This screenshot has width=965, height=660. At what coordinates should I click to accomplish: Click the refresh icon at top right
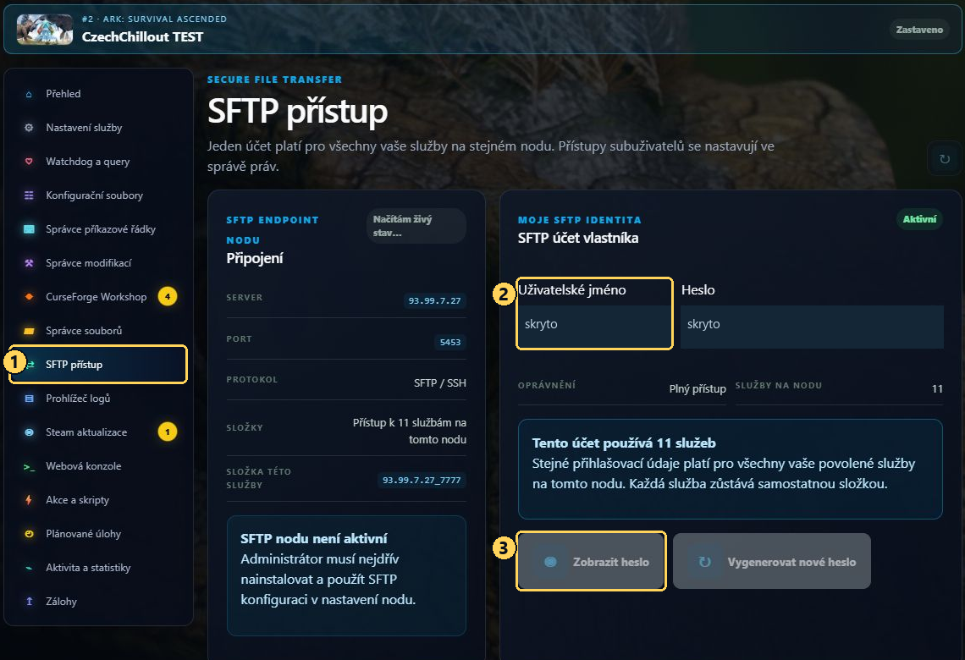944,159
